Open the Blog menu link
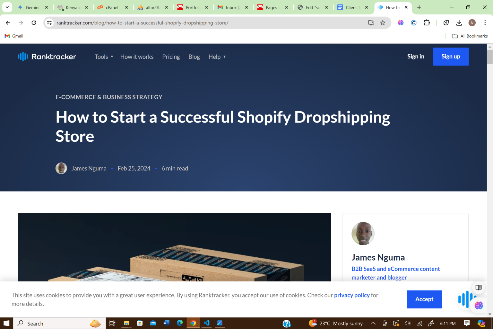The height and width of the screenshot is (329, 493). (x=194, y=57)
